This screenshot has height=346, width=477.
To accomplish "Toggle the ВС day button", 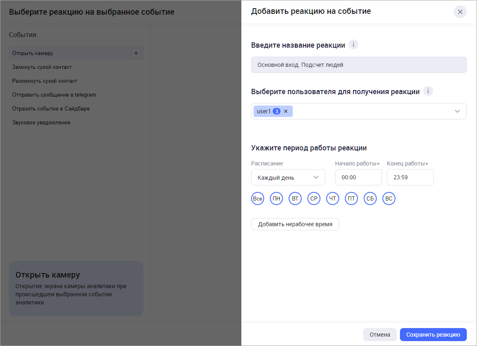I will [x=389, y=199].
